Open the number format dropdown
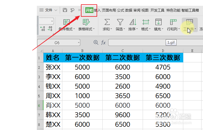Viewport: 203px width, 130px height. (52, 21)
